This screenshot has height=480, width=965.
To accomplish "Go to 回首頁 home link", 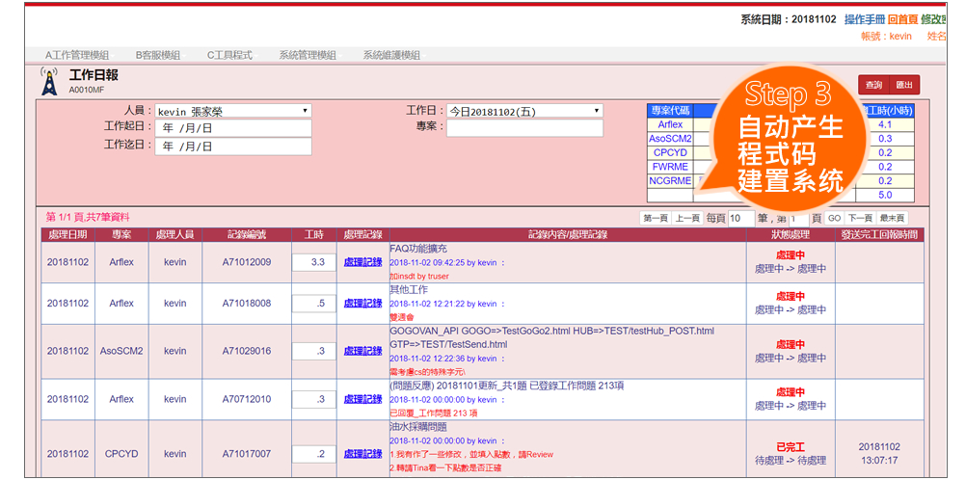I will tap(901, 19).
